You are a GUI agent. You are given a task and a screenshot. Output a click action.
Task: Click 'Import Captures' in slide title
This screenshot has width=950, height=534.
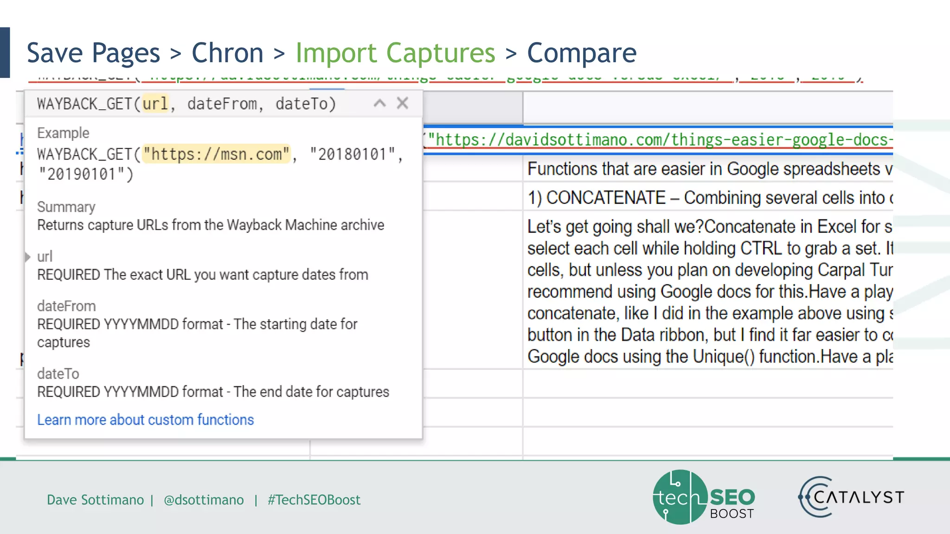click(396, 52)
